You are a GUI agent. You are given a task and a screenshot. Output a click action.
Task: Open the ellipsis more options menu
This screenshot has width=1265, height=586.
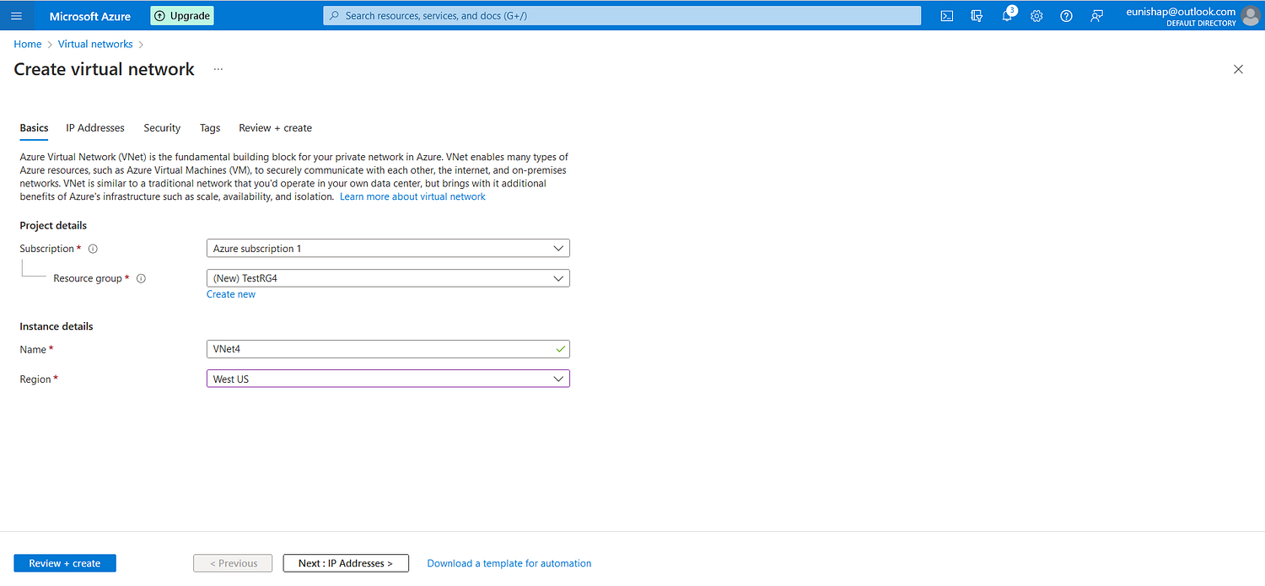pyautogui.click(x=218, y=69)
